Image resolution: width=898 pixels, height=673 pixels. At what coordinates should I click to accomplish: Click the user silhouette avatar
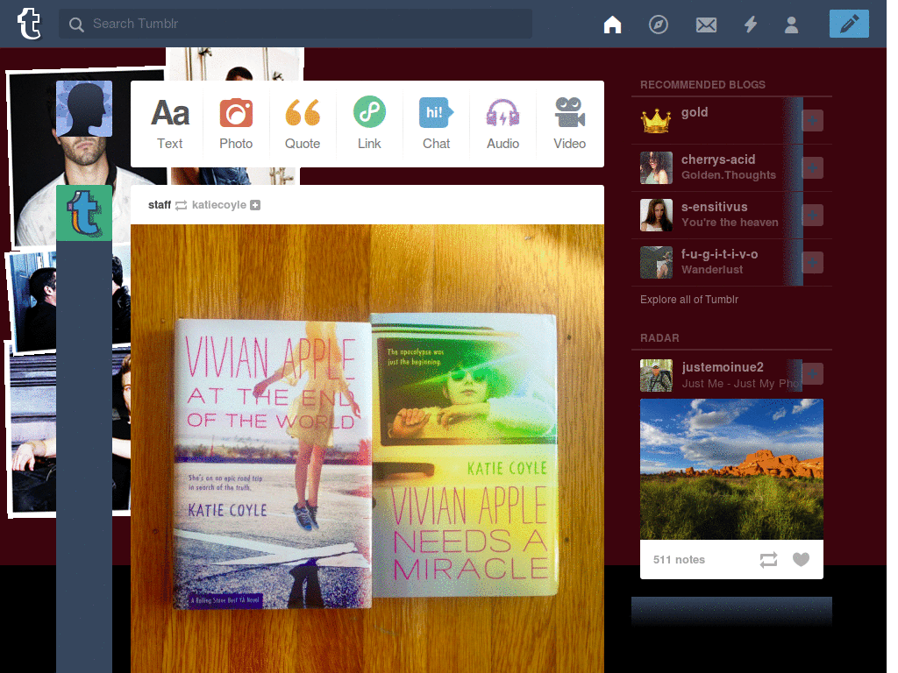(84, 109)
